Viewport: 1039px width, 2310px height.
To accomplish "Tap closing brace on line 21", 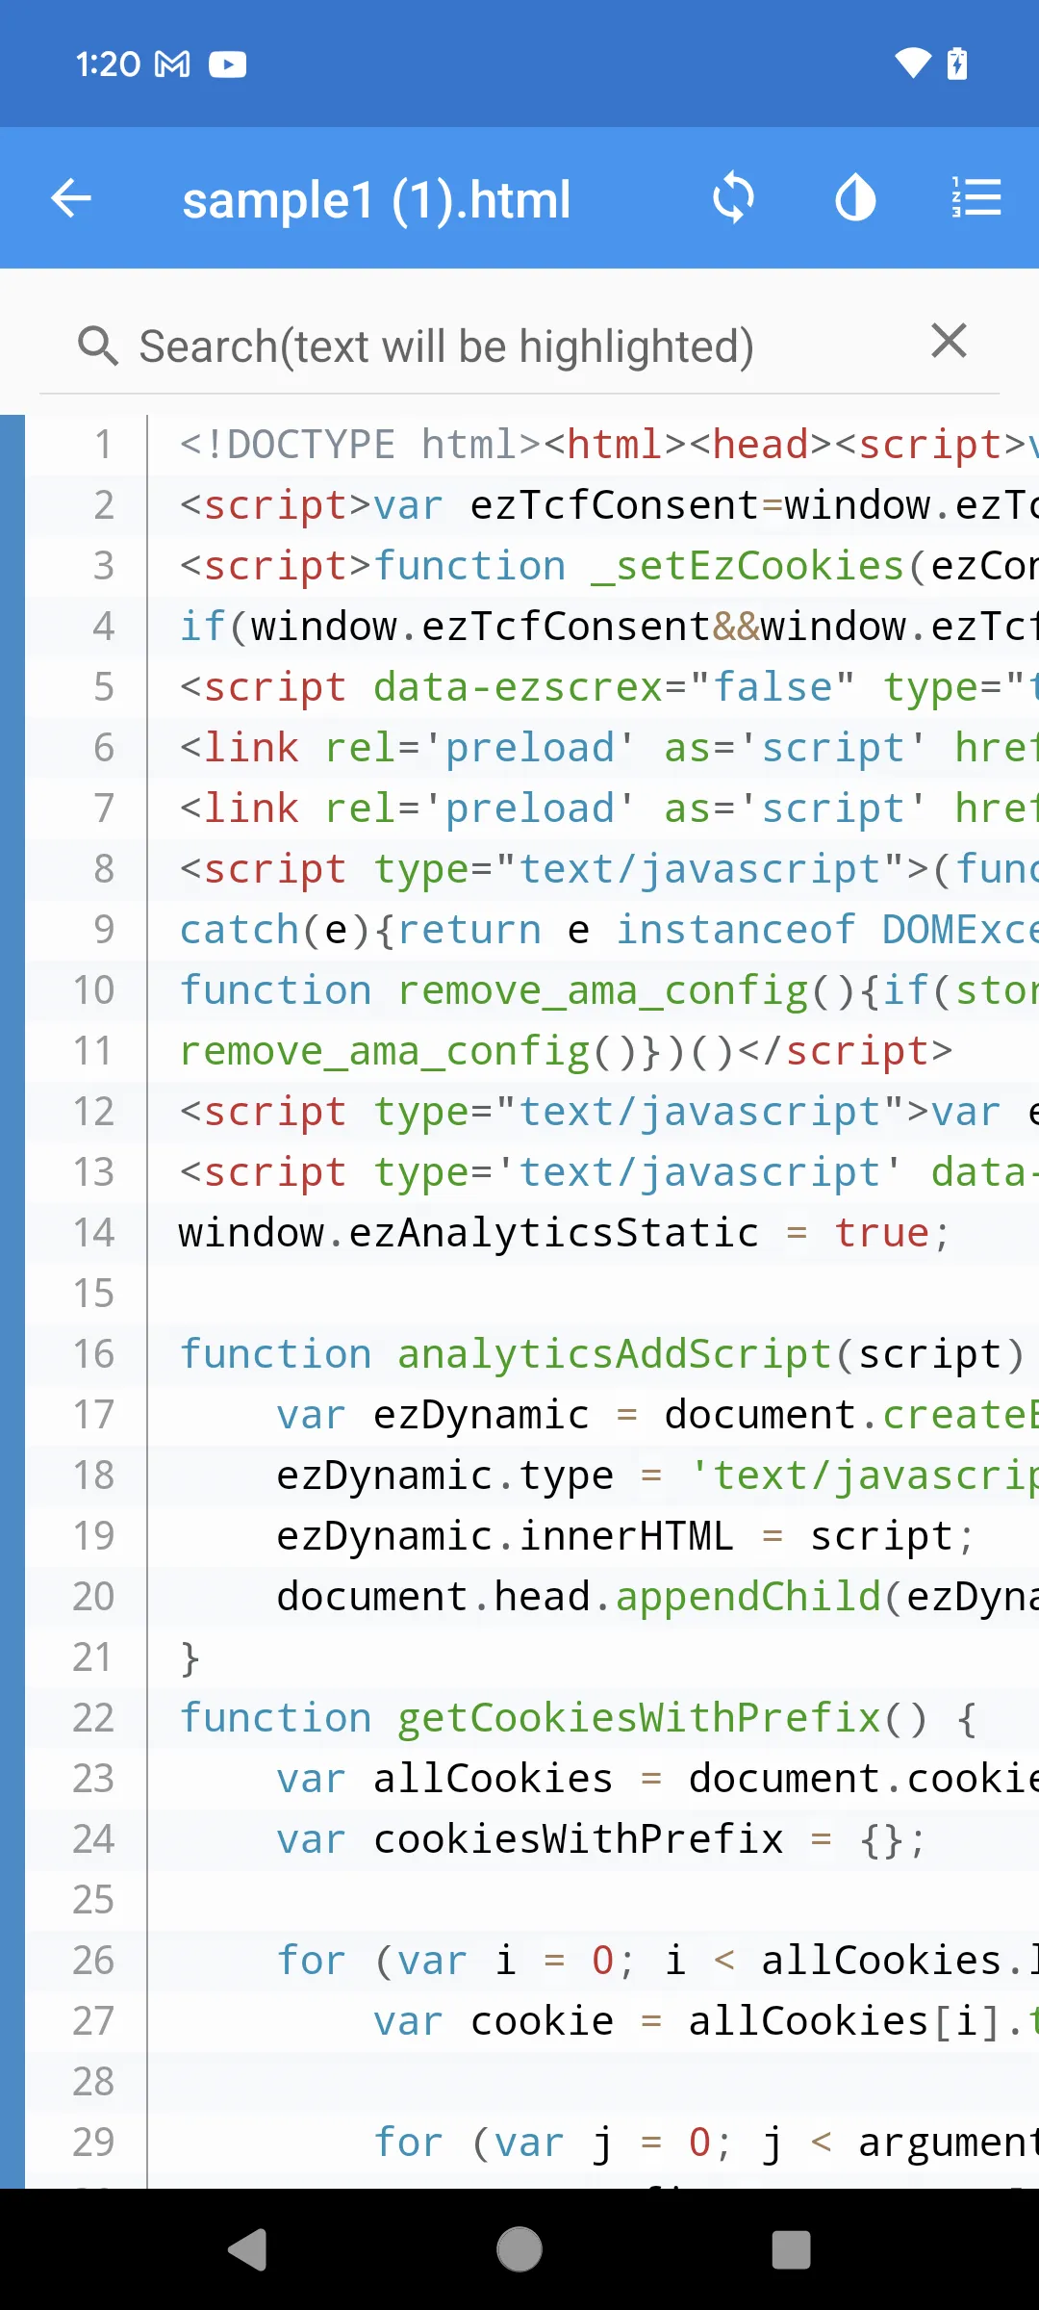I will (190, 1657).
